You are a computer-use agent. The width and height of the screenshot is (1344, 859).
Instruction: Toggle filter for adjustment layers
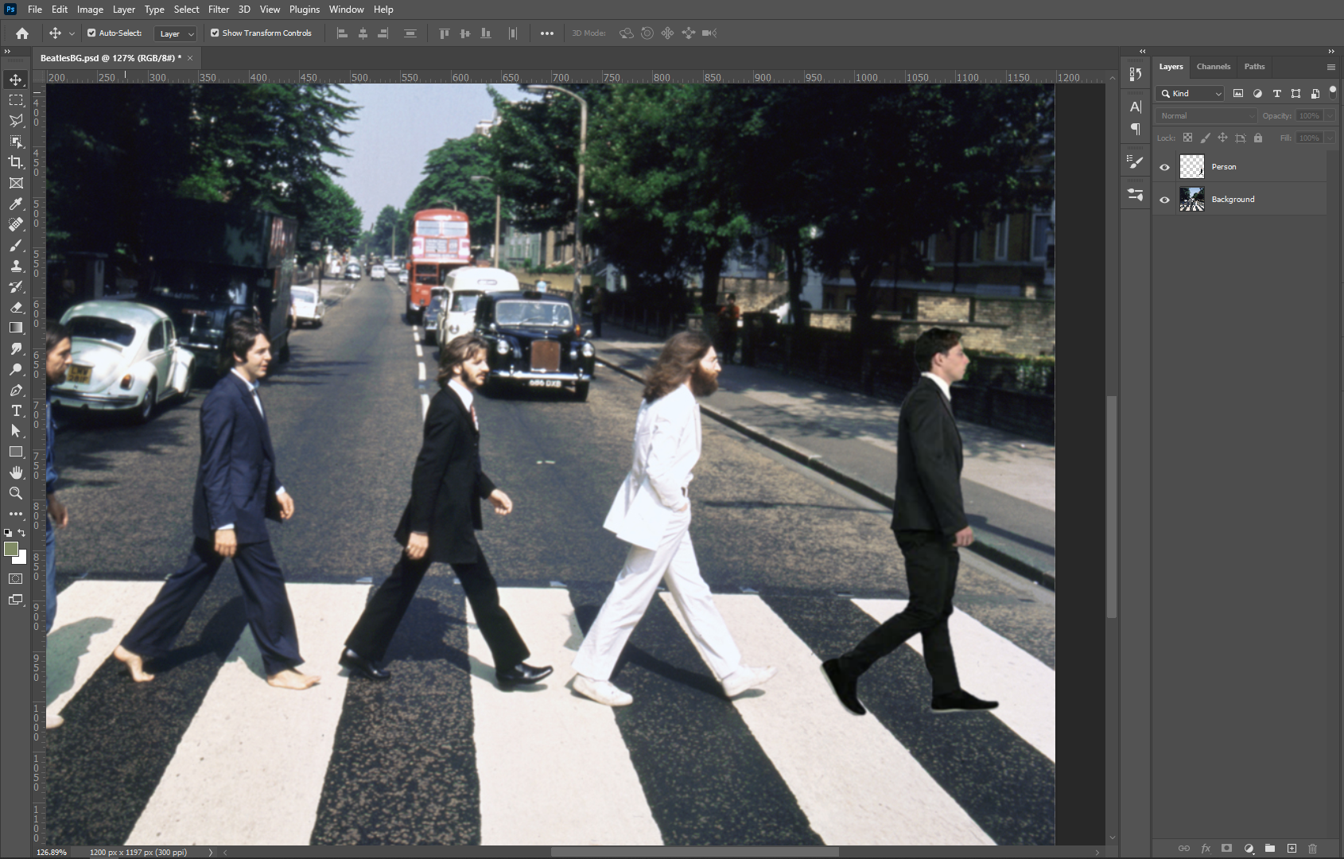coord(1257,94)
